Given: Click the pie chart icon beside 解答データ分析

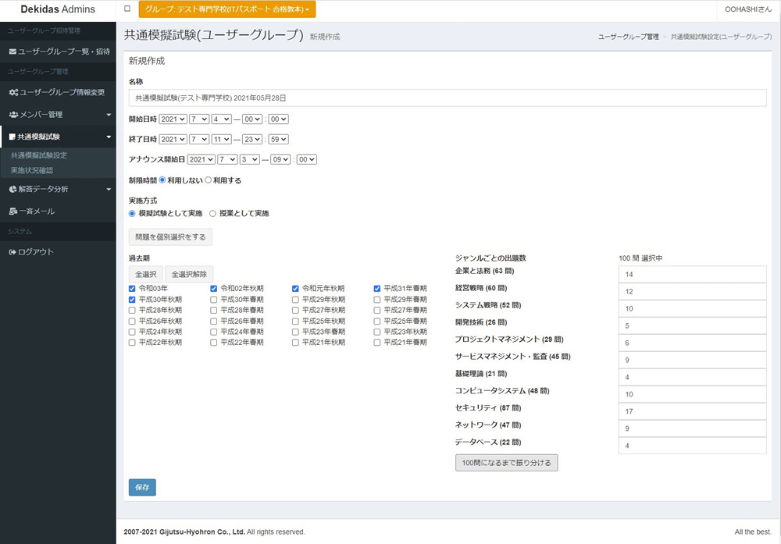Looking at the screenshot, I should point(12,189).
